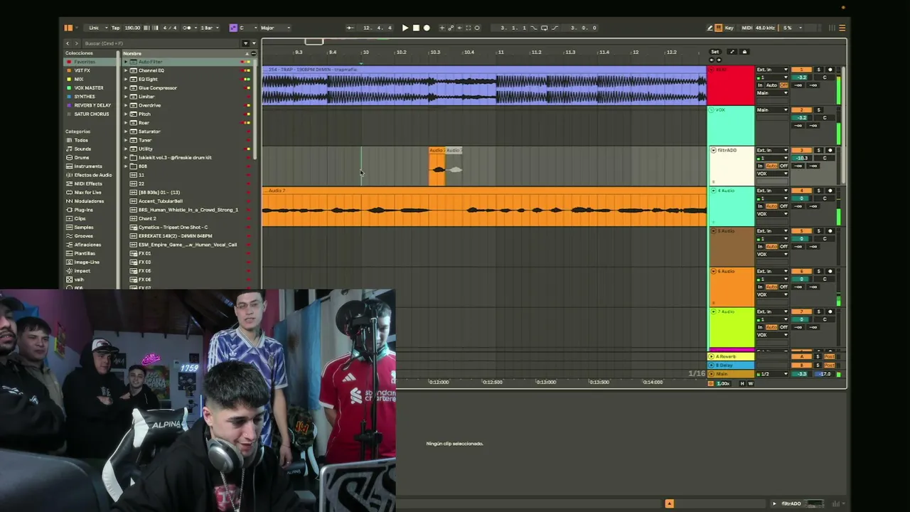Toggle the metronome
This screenshot has width=910, height=512.
187,28
